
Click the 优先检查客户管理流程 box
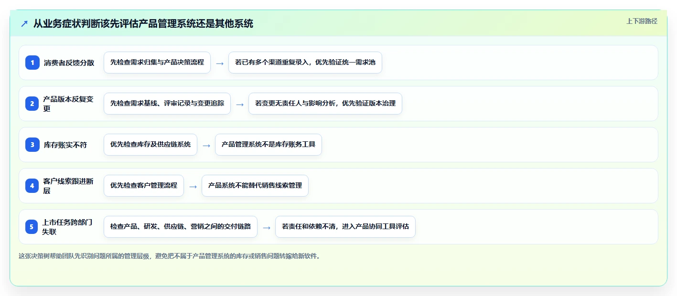tap(144, 186)
